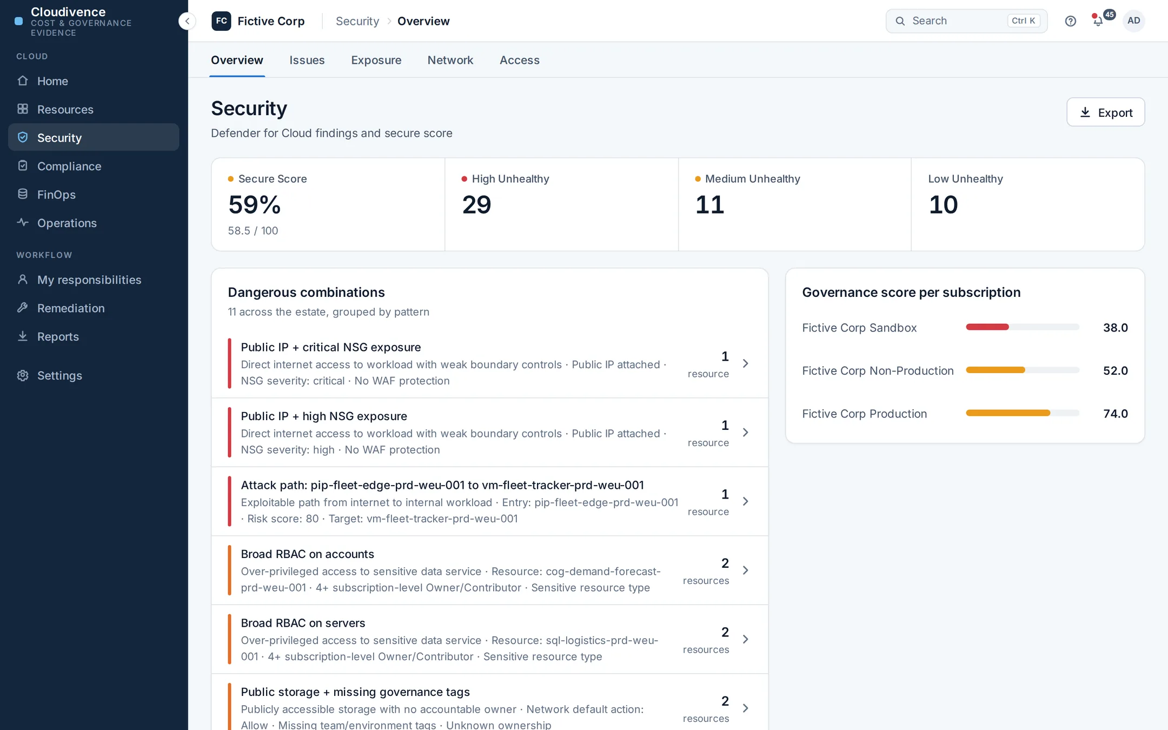This screenshot has width=1168, height=730.
Task: Click the Cloudivence logo square
Action: point(18,21)
